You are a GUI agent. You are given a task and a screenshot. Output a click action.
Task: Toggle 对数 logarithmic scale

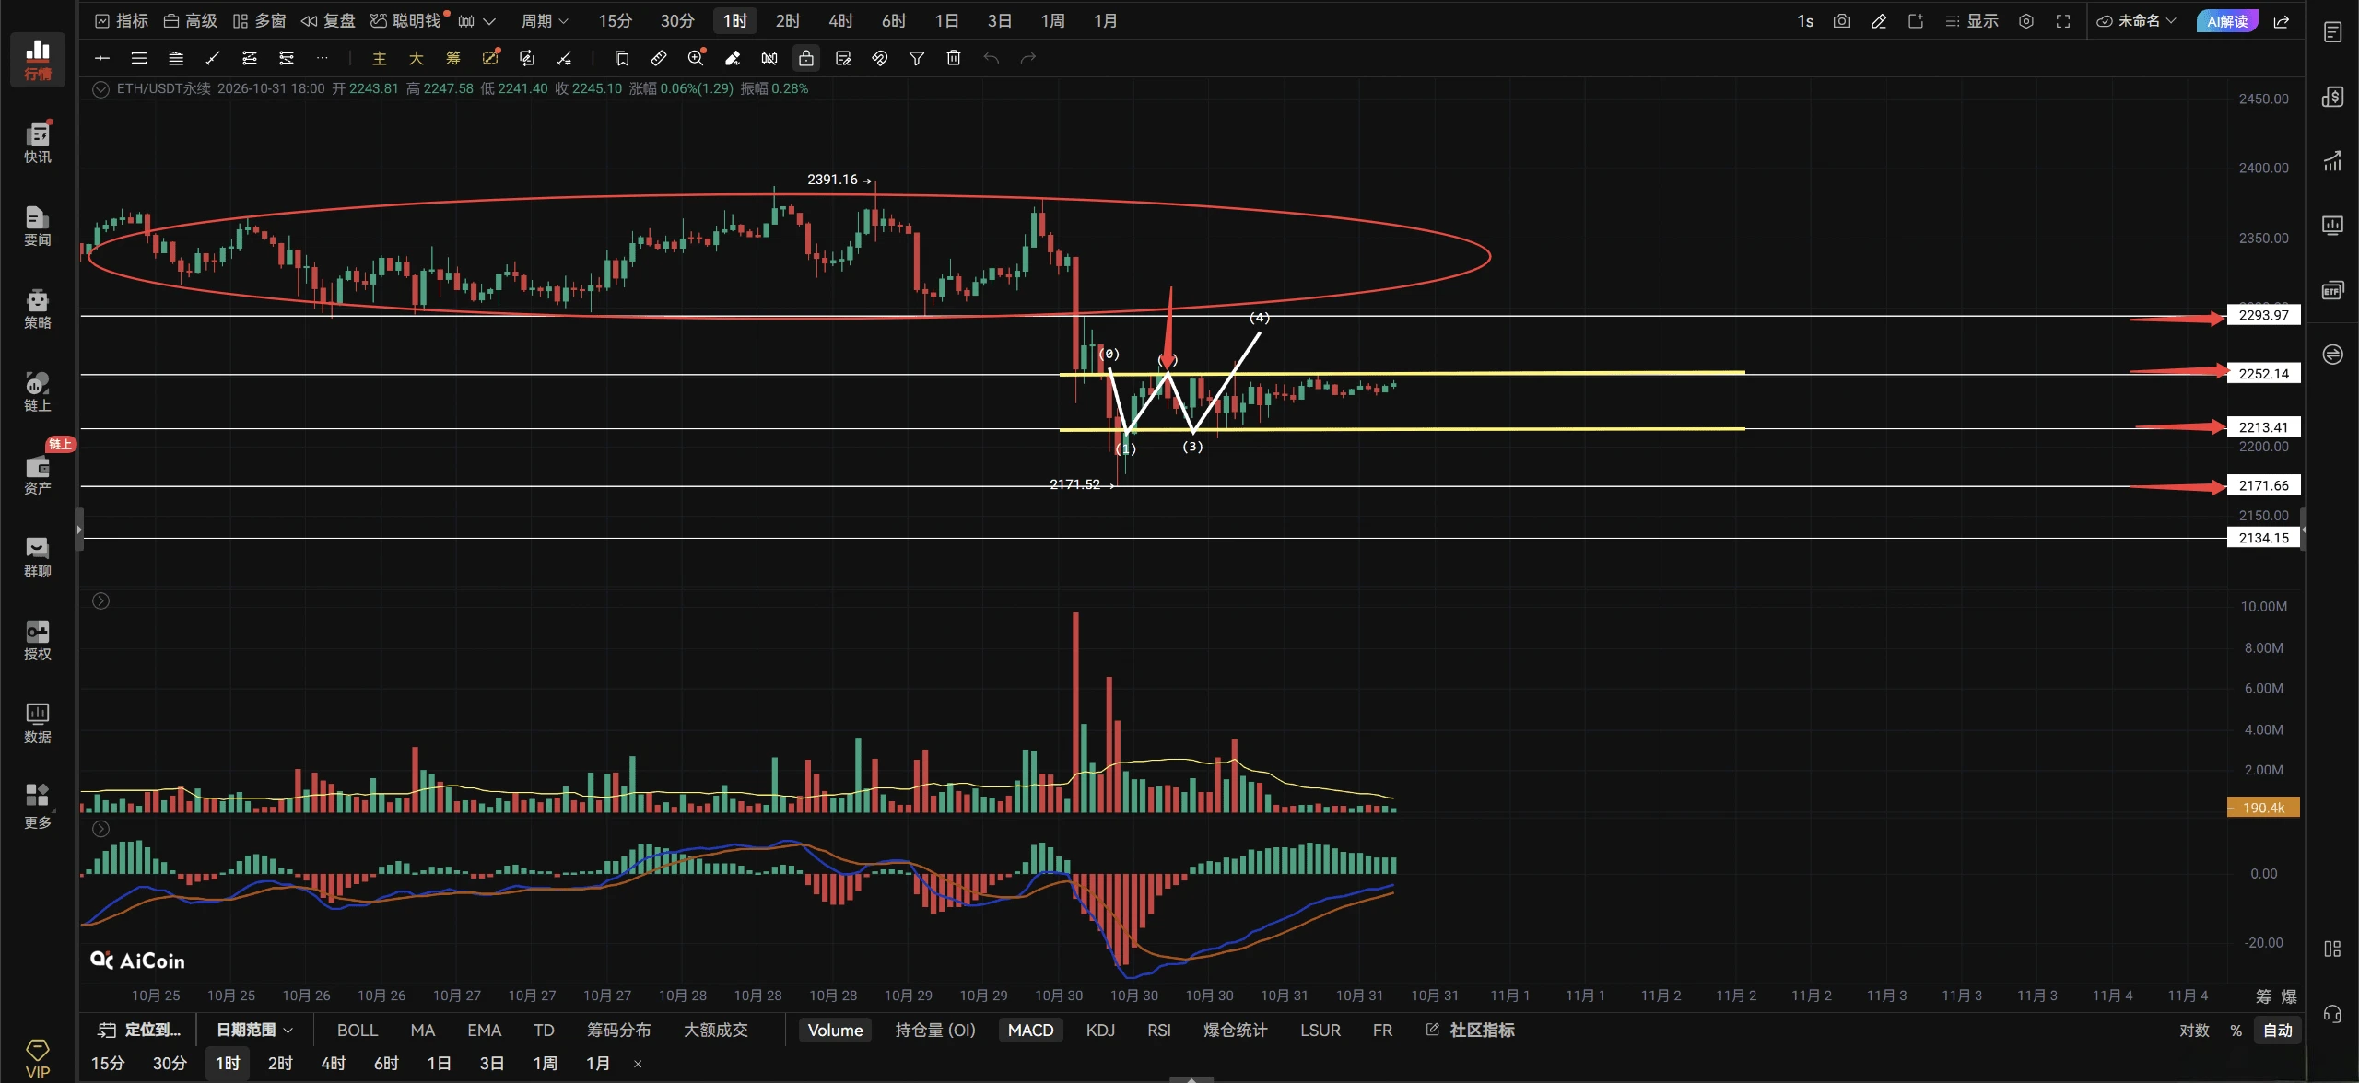point(2194,1030)
